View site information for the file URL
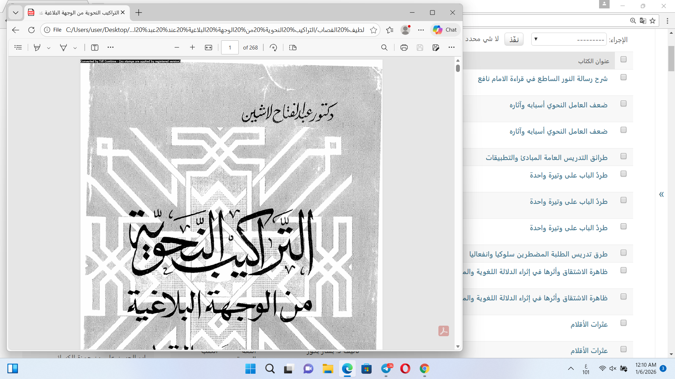675x379 pixels. tap(47, 30)
